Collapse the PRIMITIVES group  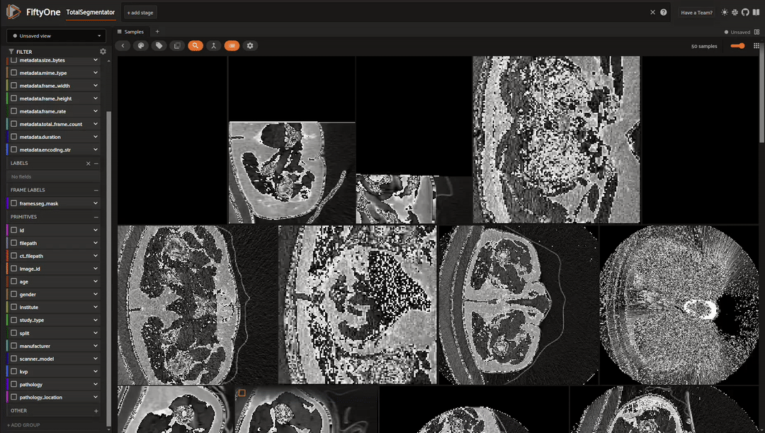pos(96,217)
